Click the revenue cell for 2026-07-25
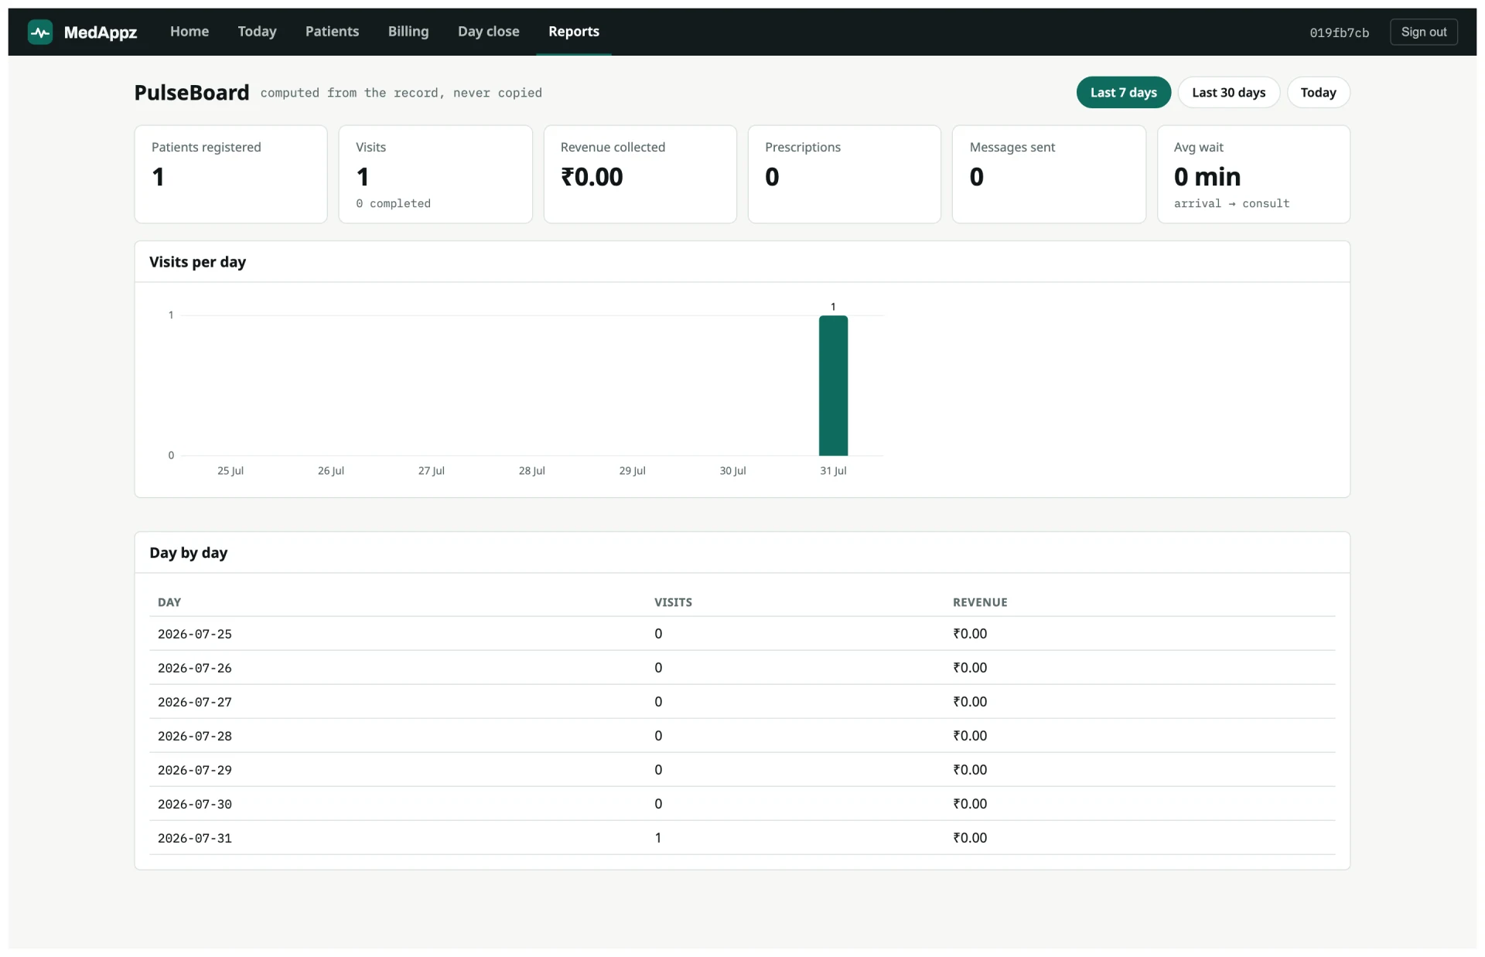Viewport: 1485px width, 957px height. click(x=970, y=634)
